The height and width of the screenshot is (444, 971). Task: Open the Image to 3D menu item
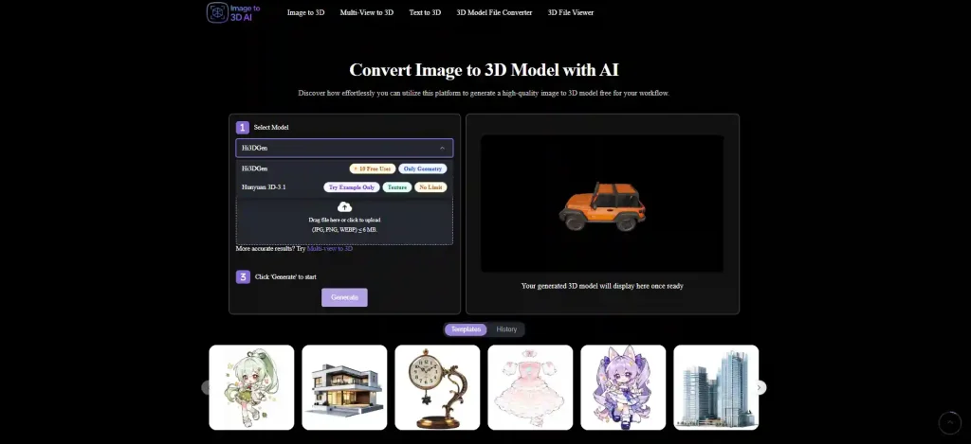point(305,12)
